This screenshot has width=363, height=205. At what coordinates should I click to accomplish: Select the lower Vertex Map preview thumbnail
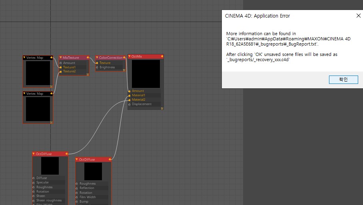38,109
